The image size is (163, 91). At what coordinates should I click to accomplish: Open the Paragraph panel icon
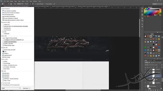point(142,27)
